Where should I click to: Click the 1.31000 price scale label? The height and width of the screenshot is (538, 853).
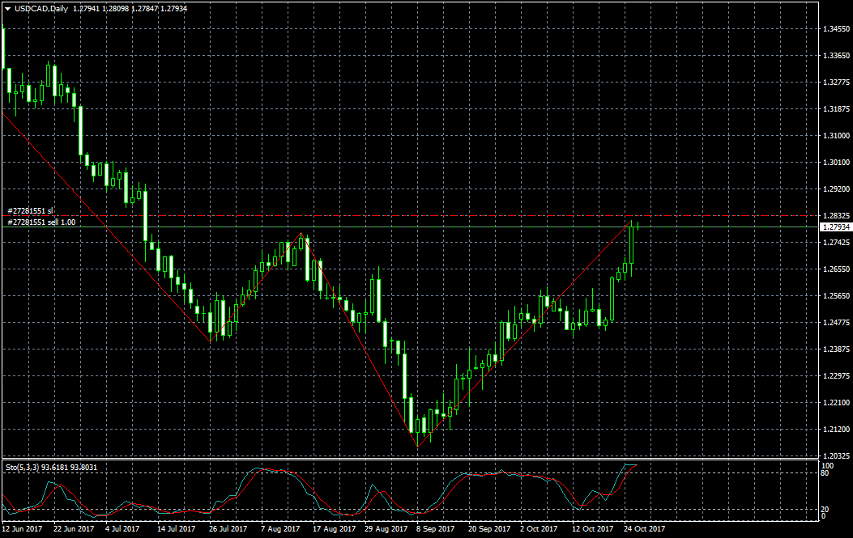(x=835, y=136)
